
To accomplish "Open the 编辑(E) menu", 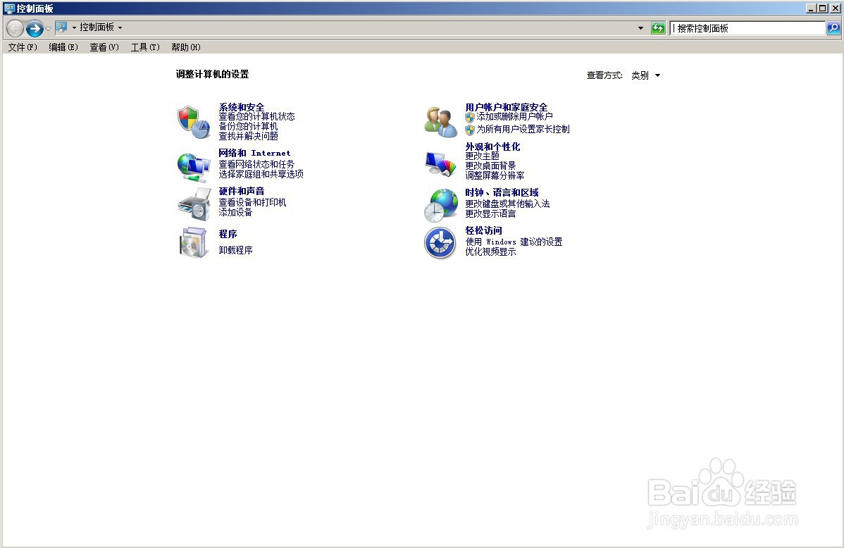I will coord(63,47).
